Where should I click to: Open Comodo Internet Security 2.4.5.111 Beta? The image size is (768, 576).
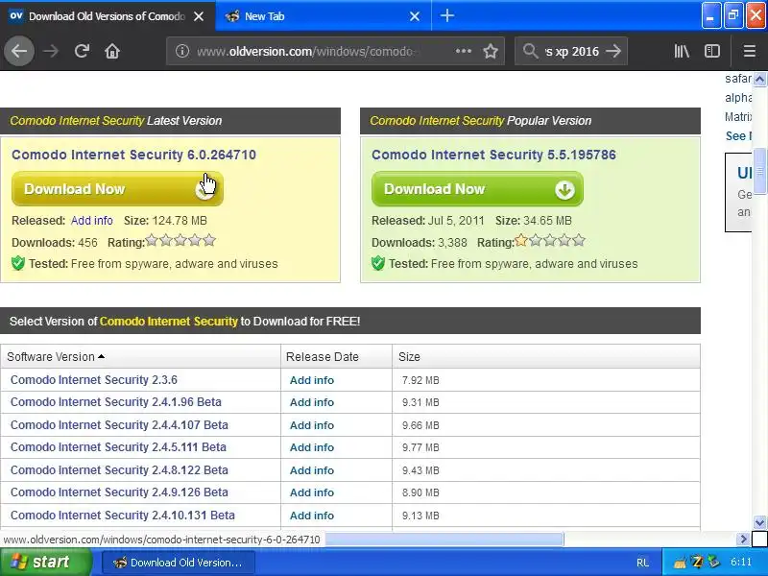coord(118,447)
